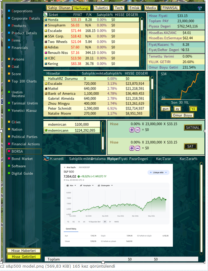
Task: Click the refresh arrows icon next to H.senedi
Action: (x=46, y=159)
